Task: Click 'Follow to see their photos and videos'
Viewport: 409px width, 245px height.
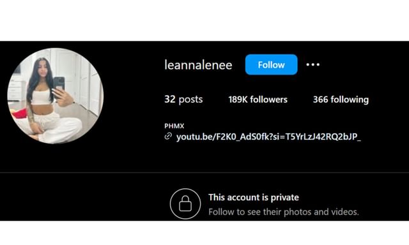Action: point(284,212)
